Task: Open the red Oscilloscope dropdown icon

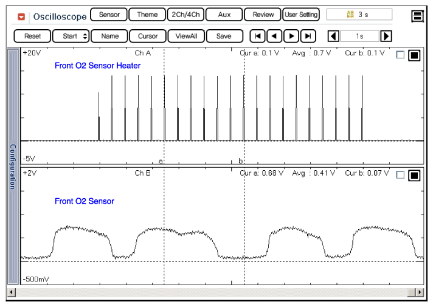Action: coord(21,16)
